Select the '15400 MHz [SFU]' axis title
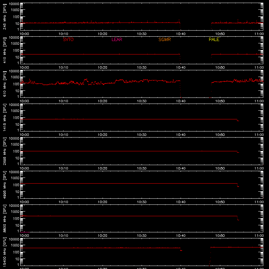Screen dimensions: 269x269 pyautogui.click(x=4, y=252)
